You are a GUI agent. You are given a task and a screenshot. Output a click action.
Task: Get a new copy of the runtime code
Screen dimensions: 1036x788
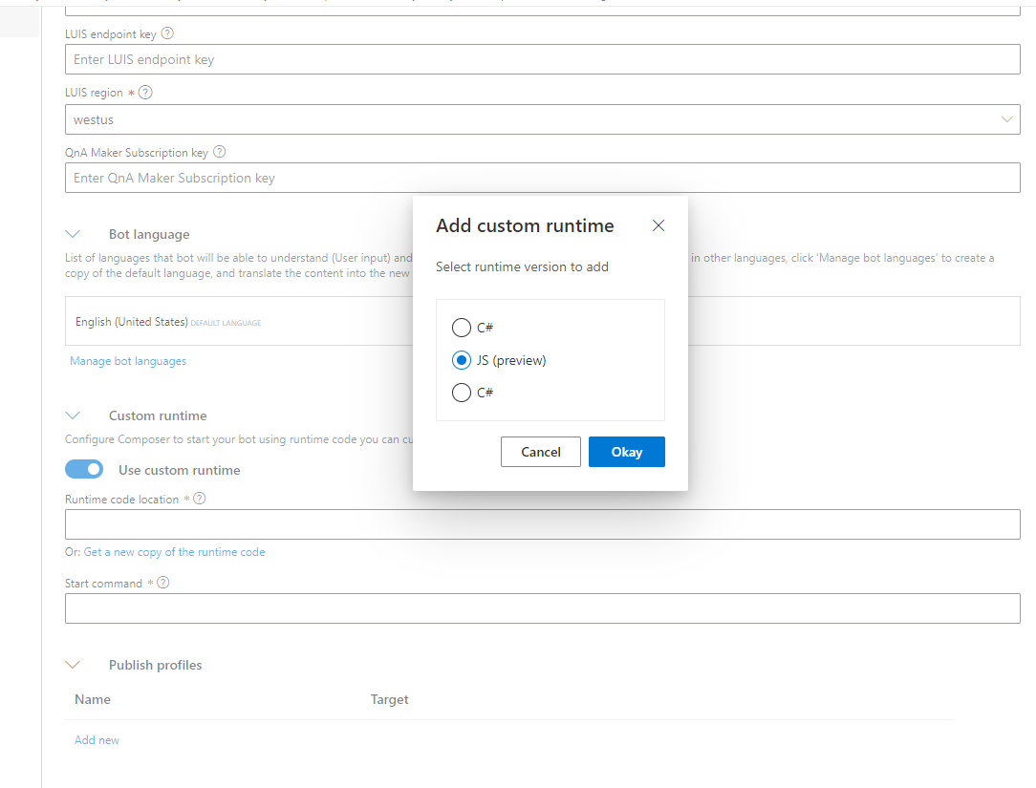click(x=173, y=551)
